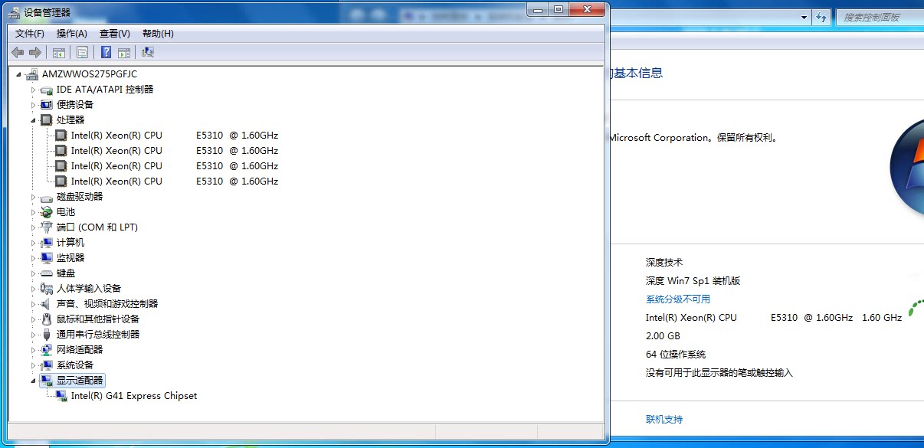Collapse the 显示适配器 node arrow

point(33,381)
